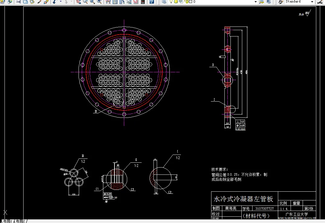Click the Cut scissors icon
325x223 pixels.
click(x=18, y=2)
